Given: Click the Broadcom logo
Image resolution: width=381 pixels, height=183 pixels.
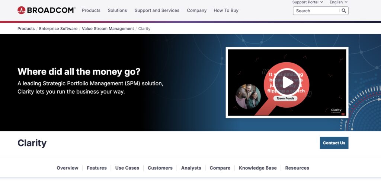Looking at the screenshot, I should 46,10.
